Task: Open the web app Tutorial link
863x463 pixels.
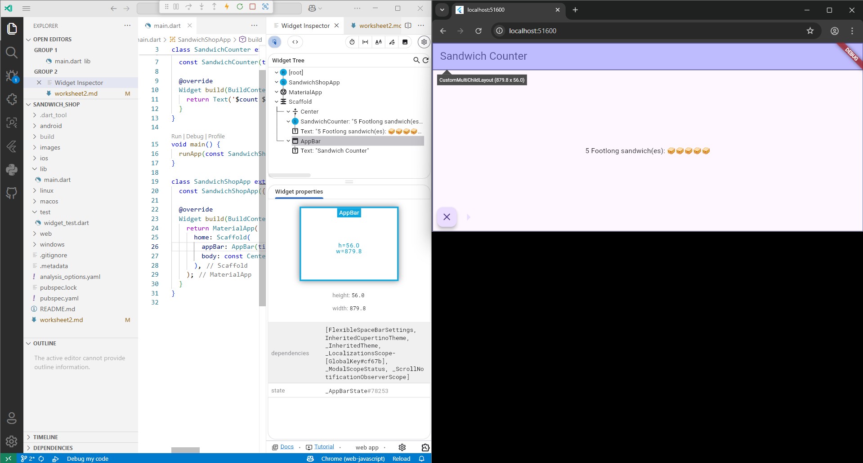Action: [324, 446]
